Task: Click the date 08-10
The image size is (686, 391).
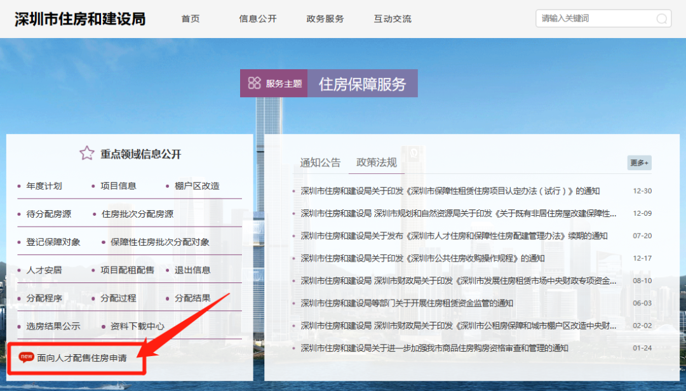Action: [x=642, y=281]
